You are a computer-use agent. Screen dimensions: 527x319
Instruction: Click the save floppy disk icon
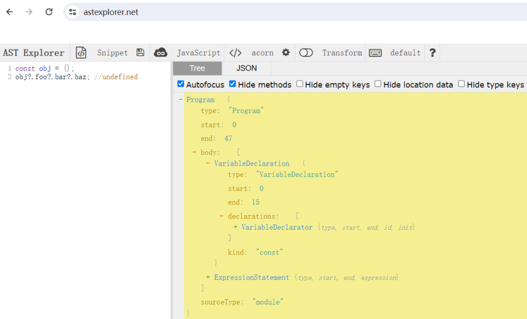click(140, 53)
